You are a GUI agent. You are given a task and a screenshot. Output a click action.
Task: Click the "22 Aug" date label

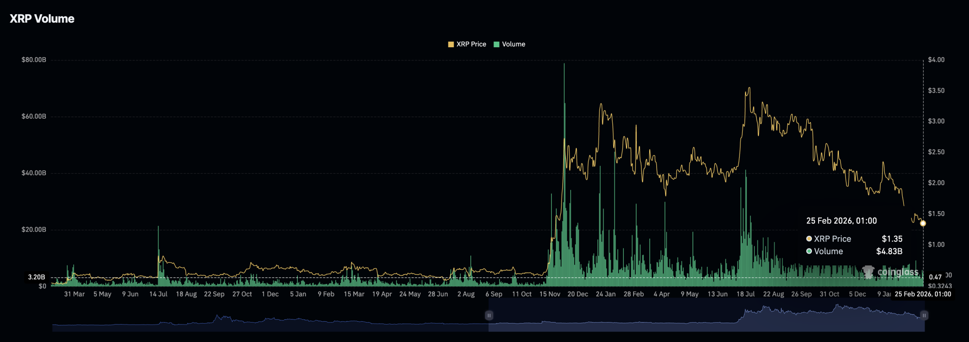(774, 294)
